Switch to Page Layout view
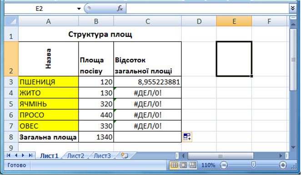The image size is (301, 175). [183, 165]
